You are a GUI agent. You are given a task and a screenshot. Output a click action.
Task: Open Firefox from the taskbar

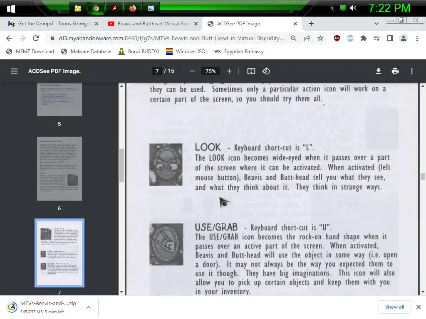133,8
